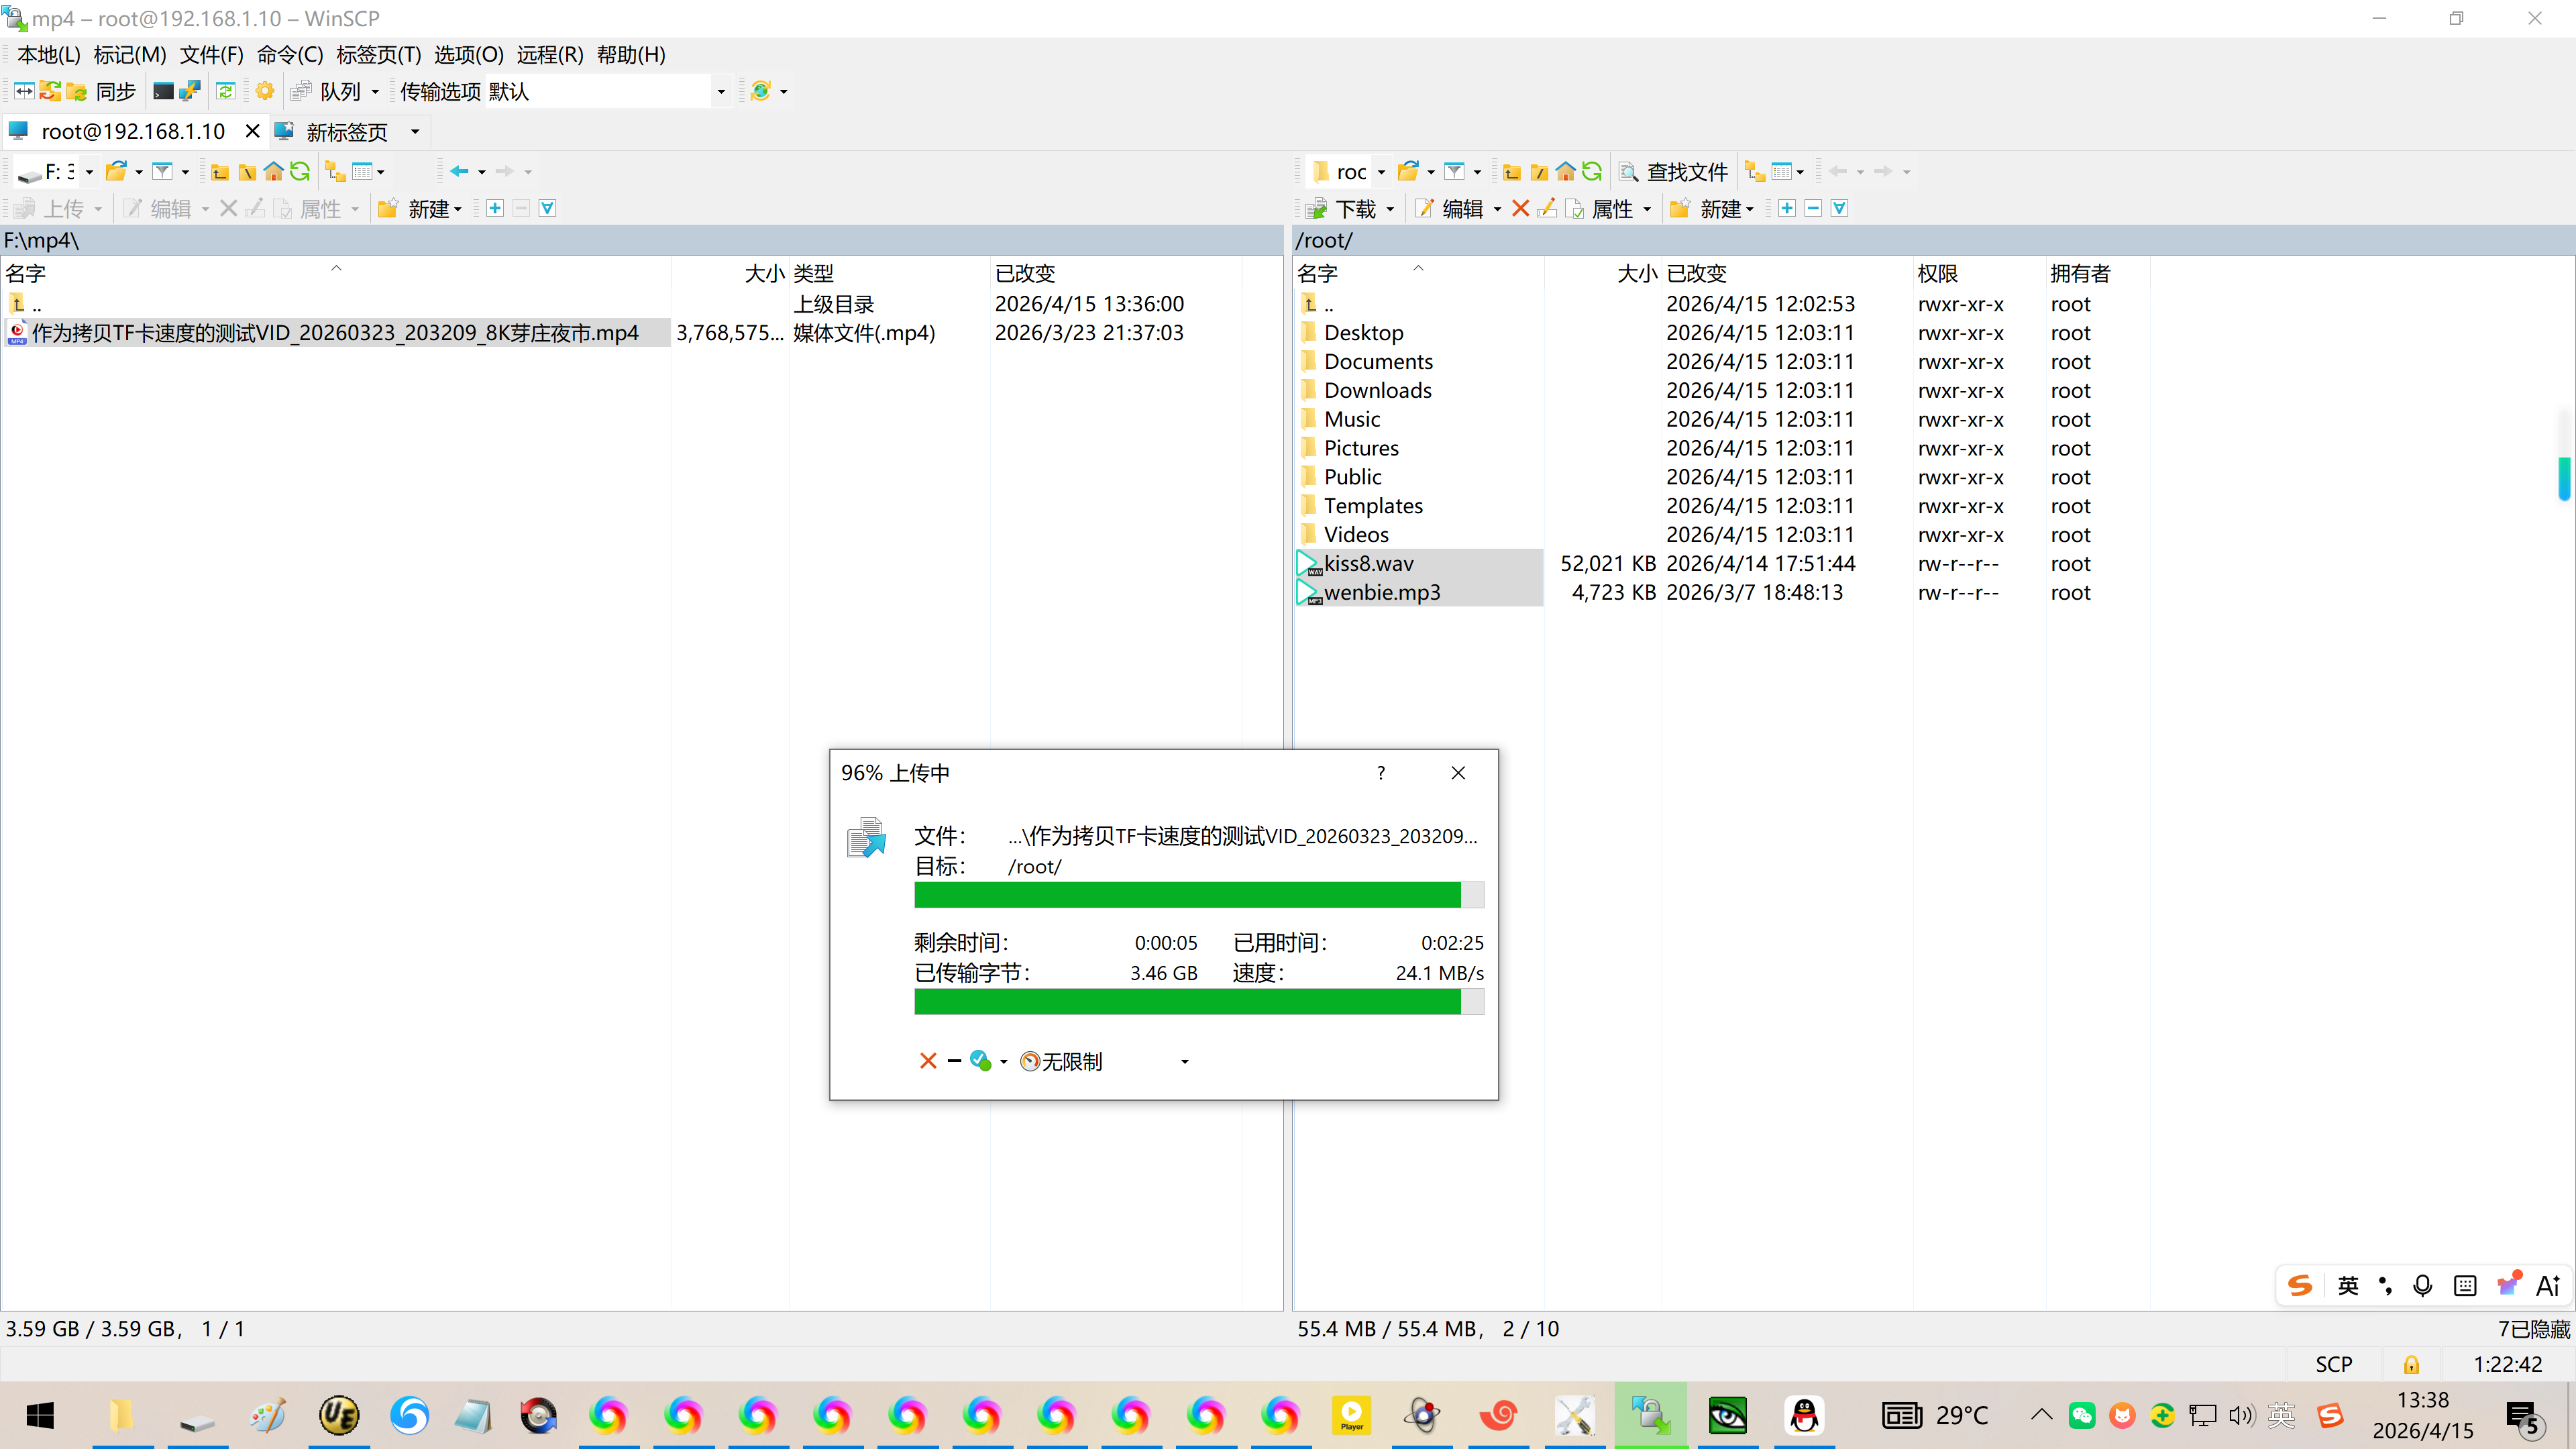This screenshot has height=1449, width=2576.
Task: Open the 命令(C) menu
Action: [x=290, y=55]
